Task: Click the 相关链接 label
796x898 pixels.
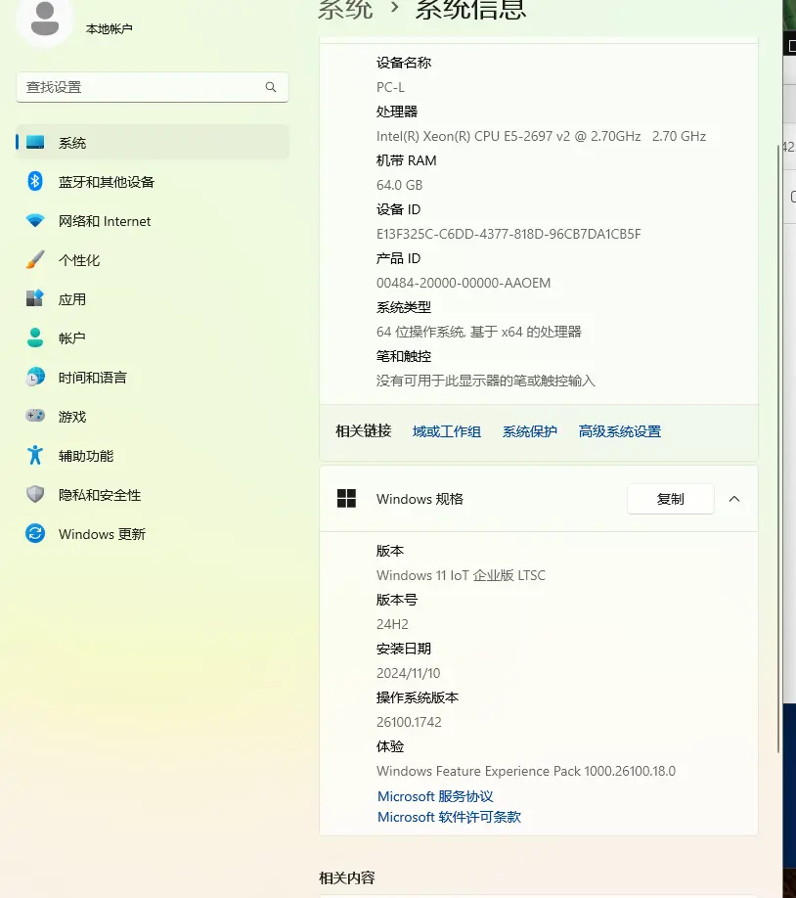Action: tap(364, 430)
